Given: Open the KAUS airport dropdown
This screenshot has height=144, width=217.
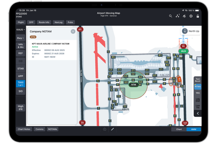Looking at the screenshot, I should click(x=21, y=30).
